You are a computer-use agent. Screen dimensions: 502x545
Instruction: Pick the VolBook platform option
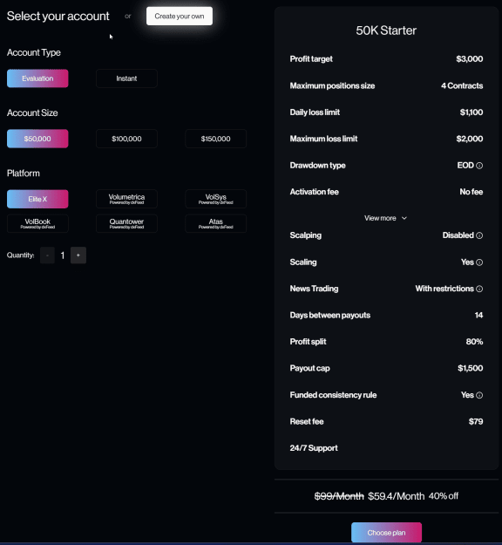(37, 223)
